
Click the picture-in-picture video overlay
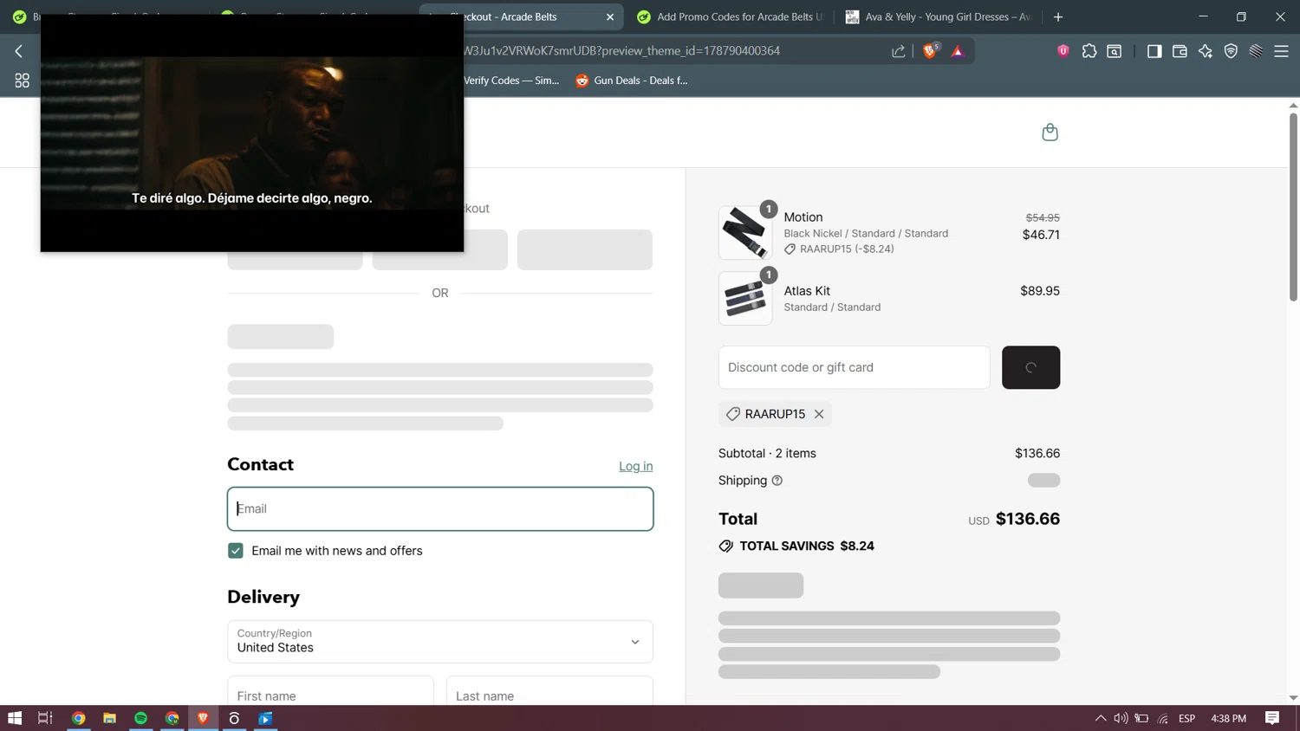pos(252,133)
